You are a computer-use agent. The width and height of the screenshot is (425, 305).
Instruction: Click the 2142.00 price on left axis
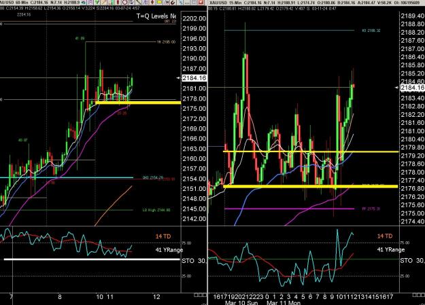[x=194, y=219]
